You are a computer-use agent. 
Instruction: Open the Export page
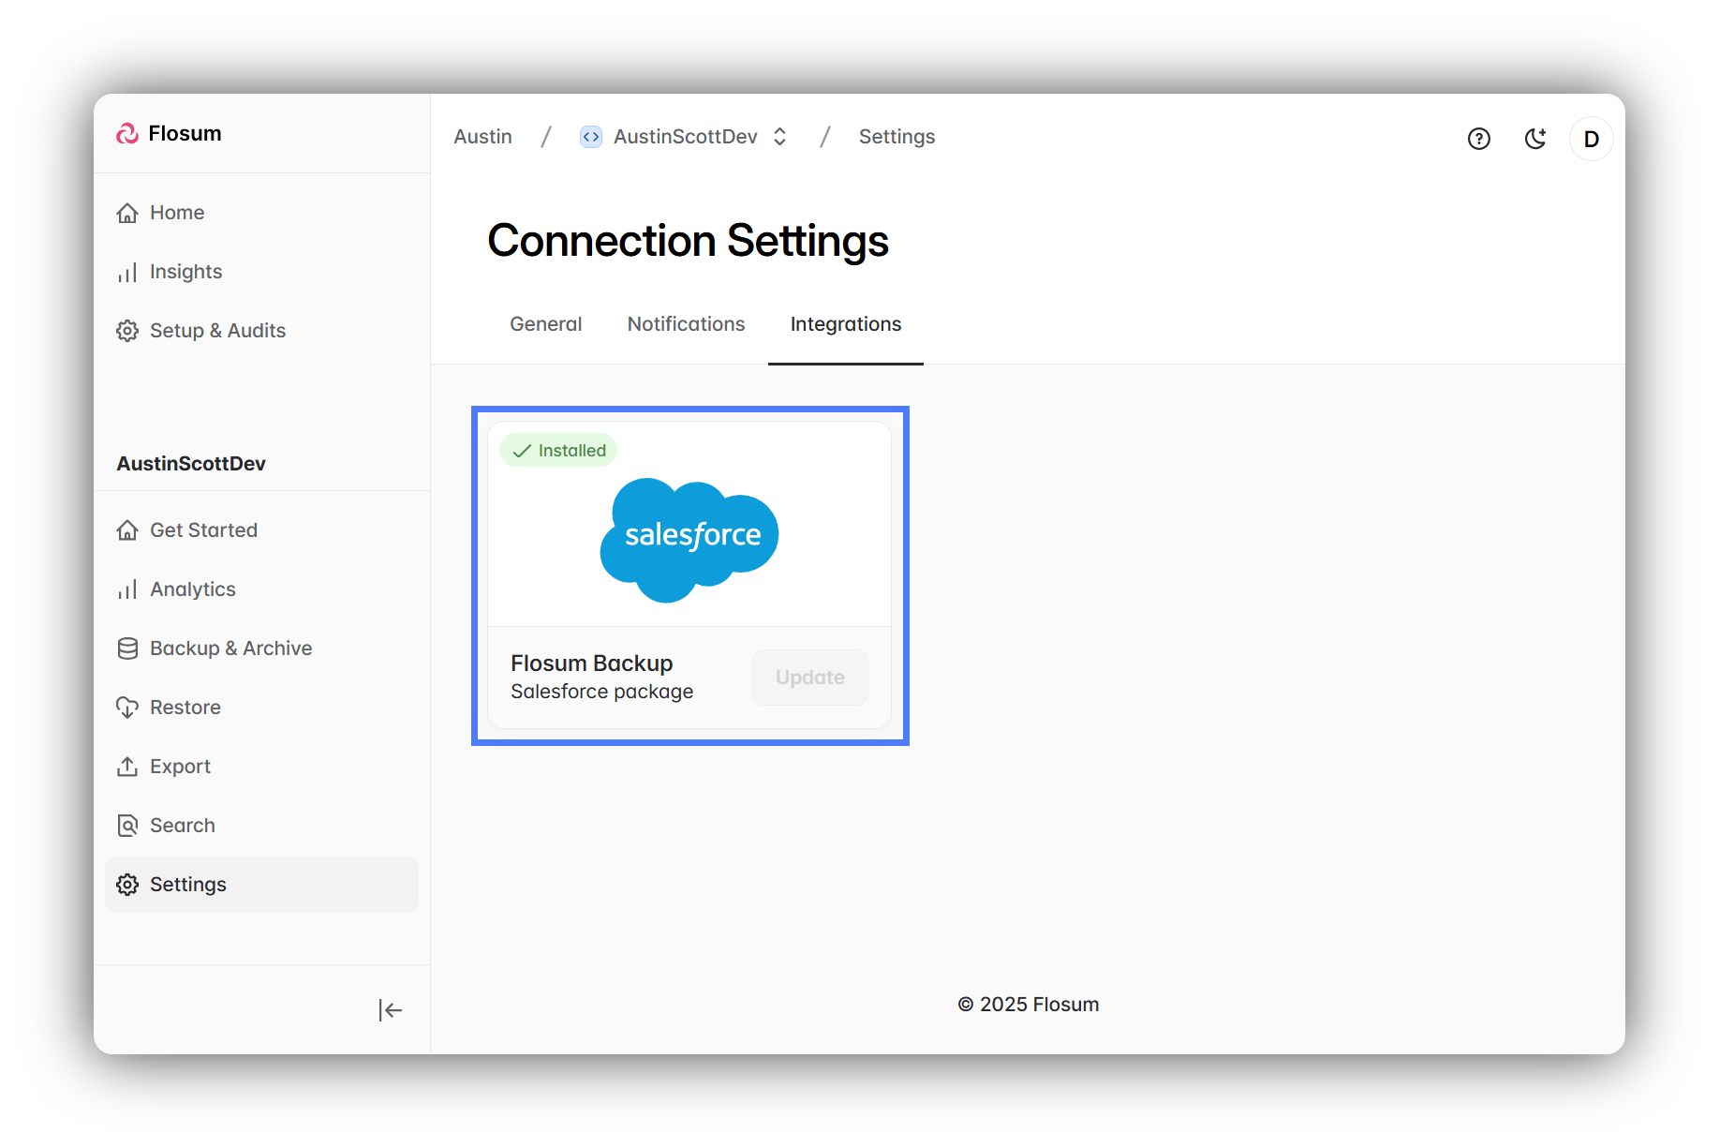(180, 767)
